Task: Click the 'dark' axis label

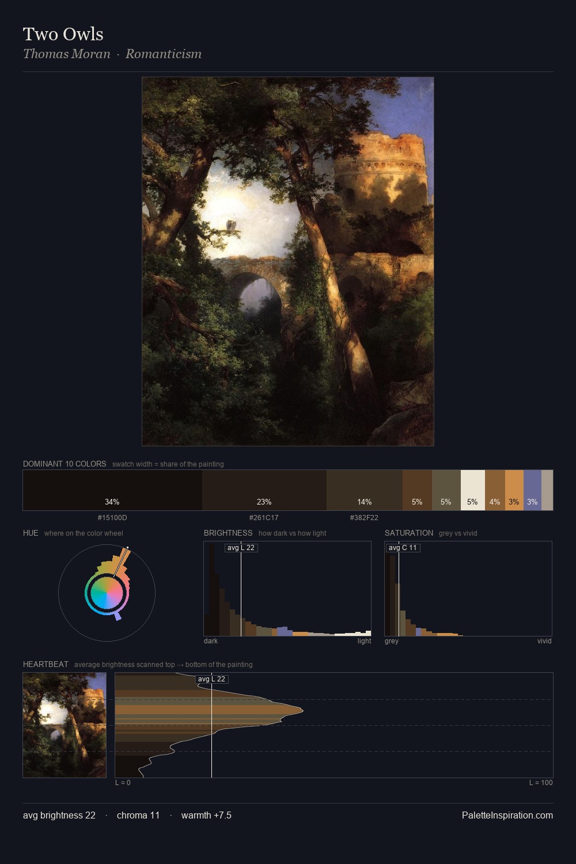Action: pyautogui.click(x=211, y=641)
